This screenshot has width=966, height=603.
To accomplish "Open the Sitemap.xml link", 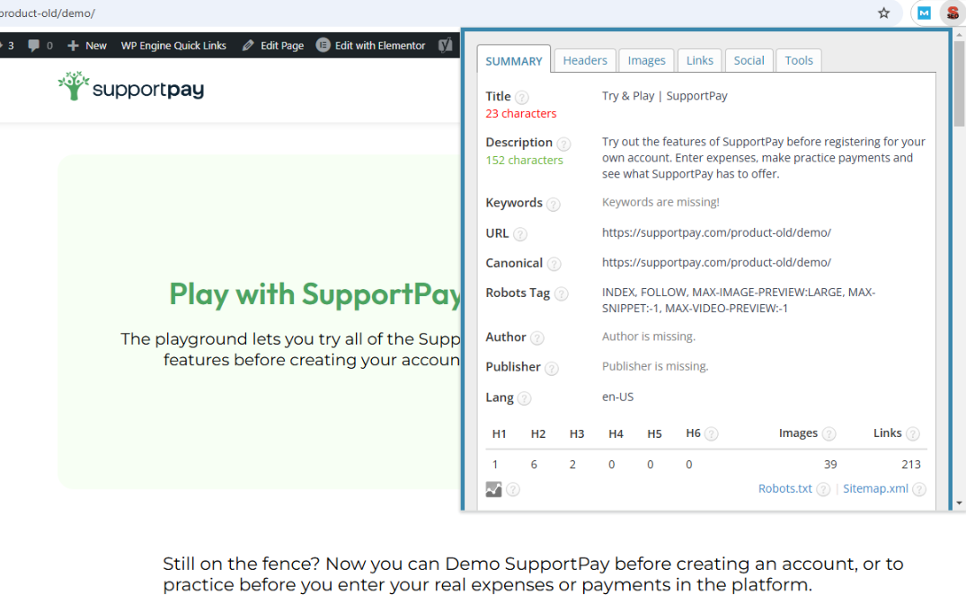I will (874, 489).
